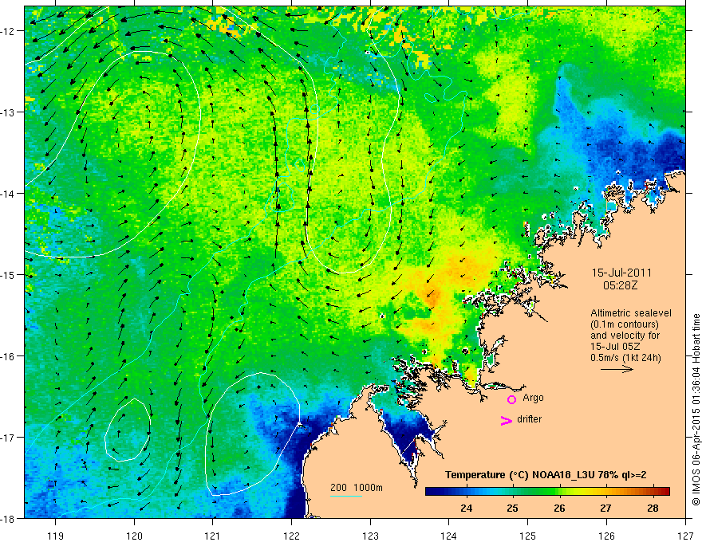The width and height of the screenshot is (702, 542).
Task: Click the temperature colorbar near 26
Action: (559, 491)
